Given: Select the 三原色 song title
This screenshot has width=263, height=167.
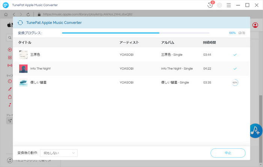Looking at the screenshot, I should 35,55.
